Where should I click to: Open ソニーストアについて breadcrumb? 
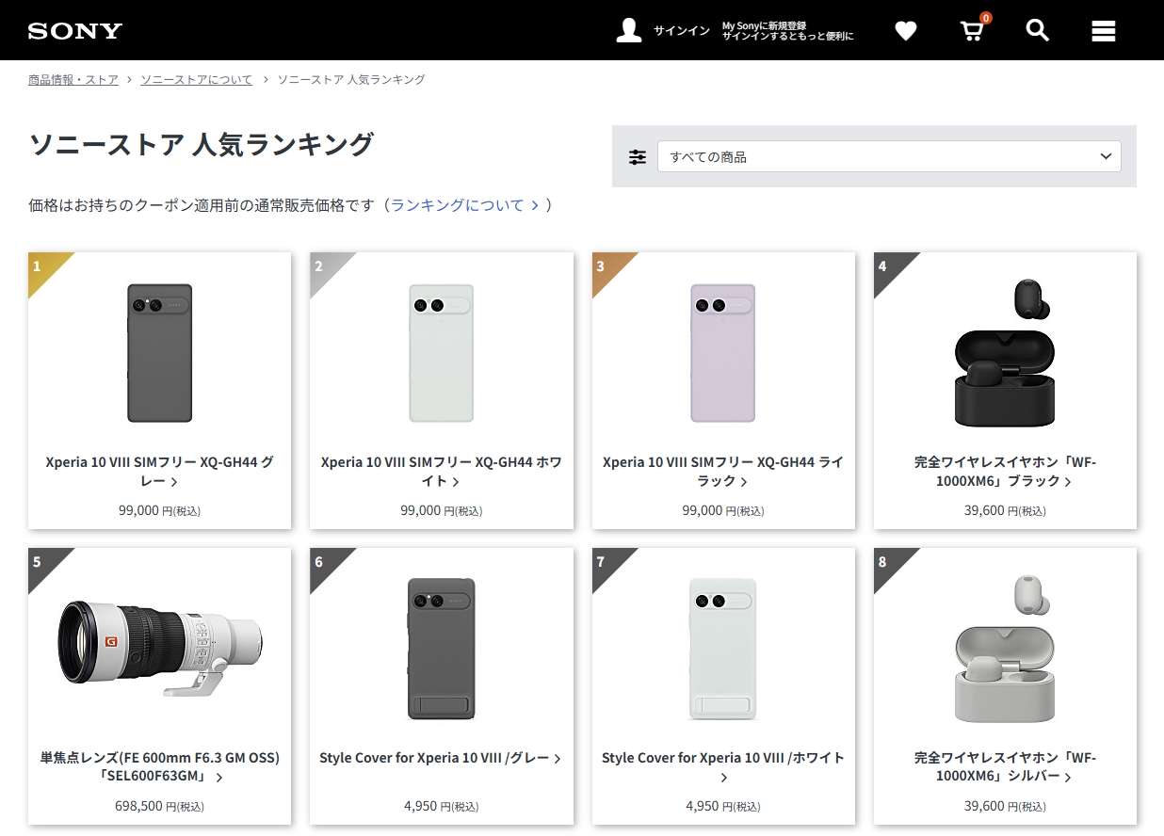coord(197,80)
